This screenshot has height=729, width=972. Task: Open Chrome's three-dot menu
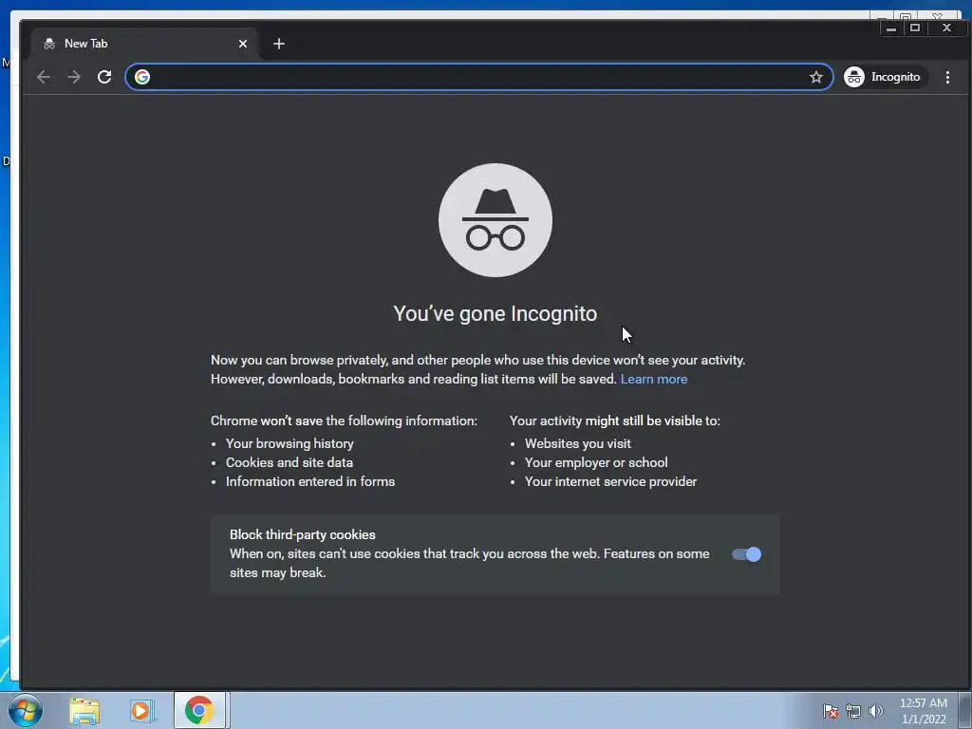(947, 77)
